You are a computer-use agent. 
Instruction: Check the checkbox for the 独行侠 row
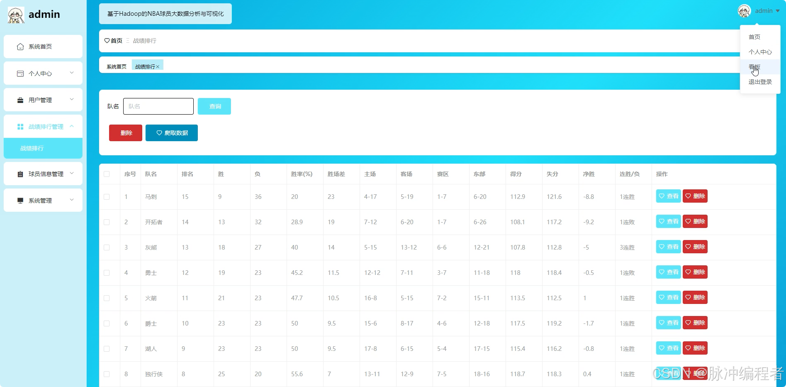coord(107,374)
